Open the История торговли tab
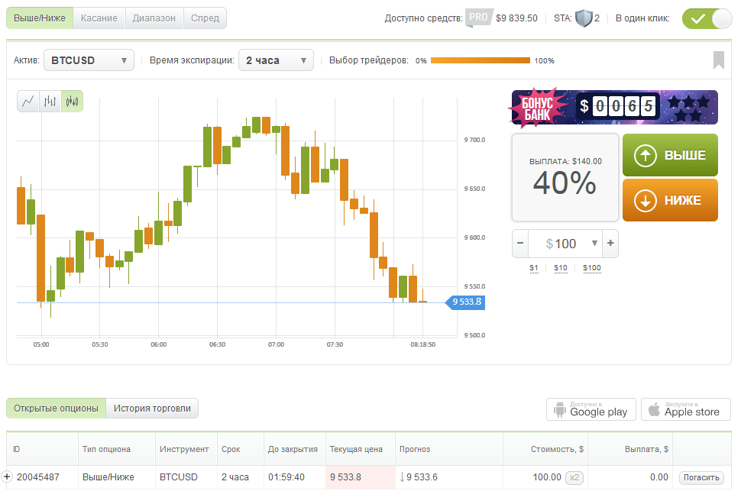Image resolution: width=741 pixels, height=504 pixels. [152, 409]
